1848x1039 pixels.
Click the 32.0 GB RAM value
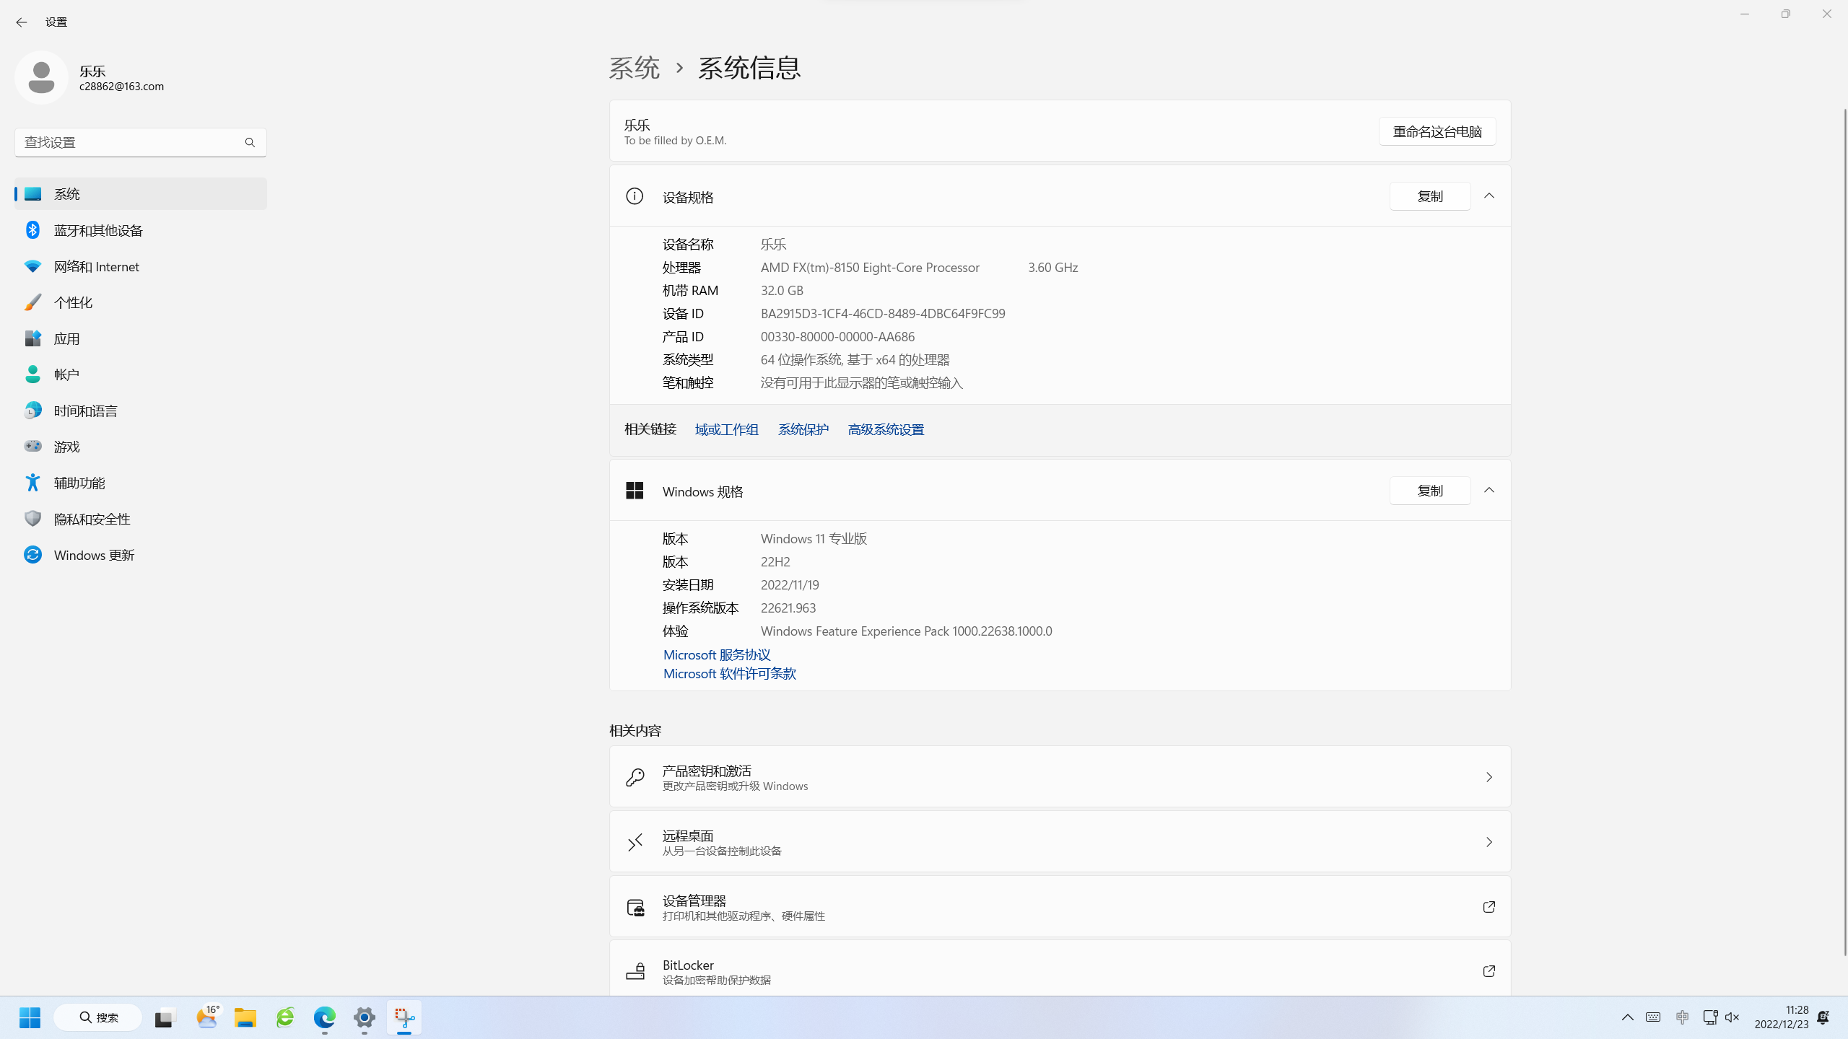[x=782, y=291]
